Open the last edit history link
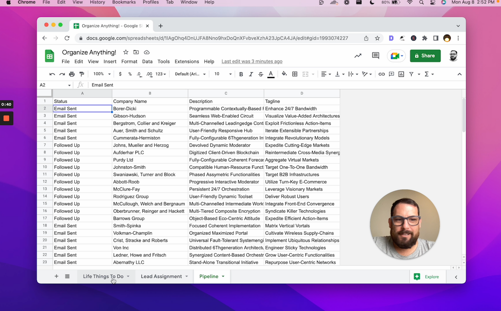501x311 pixels. tap(252, 61)
